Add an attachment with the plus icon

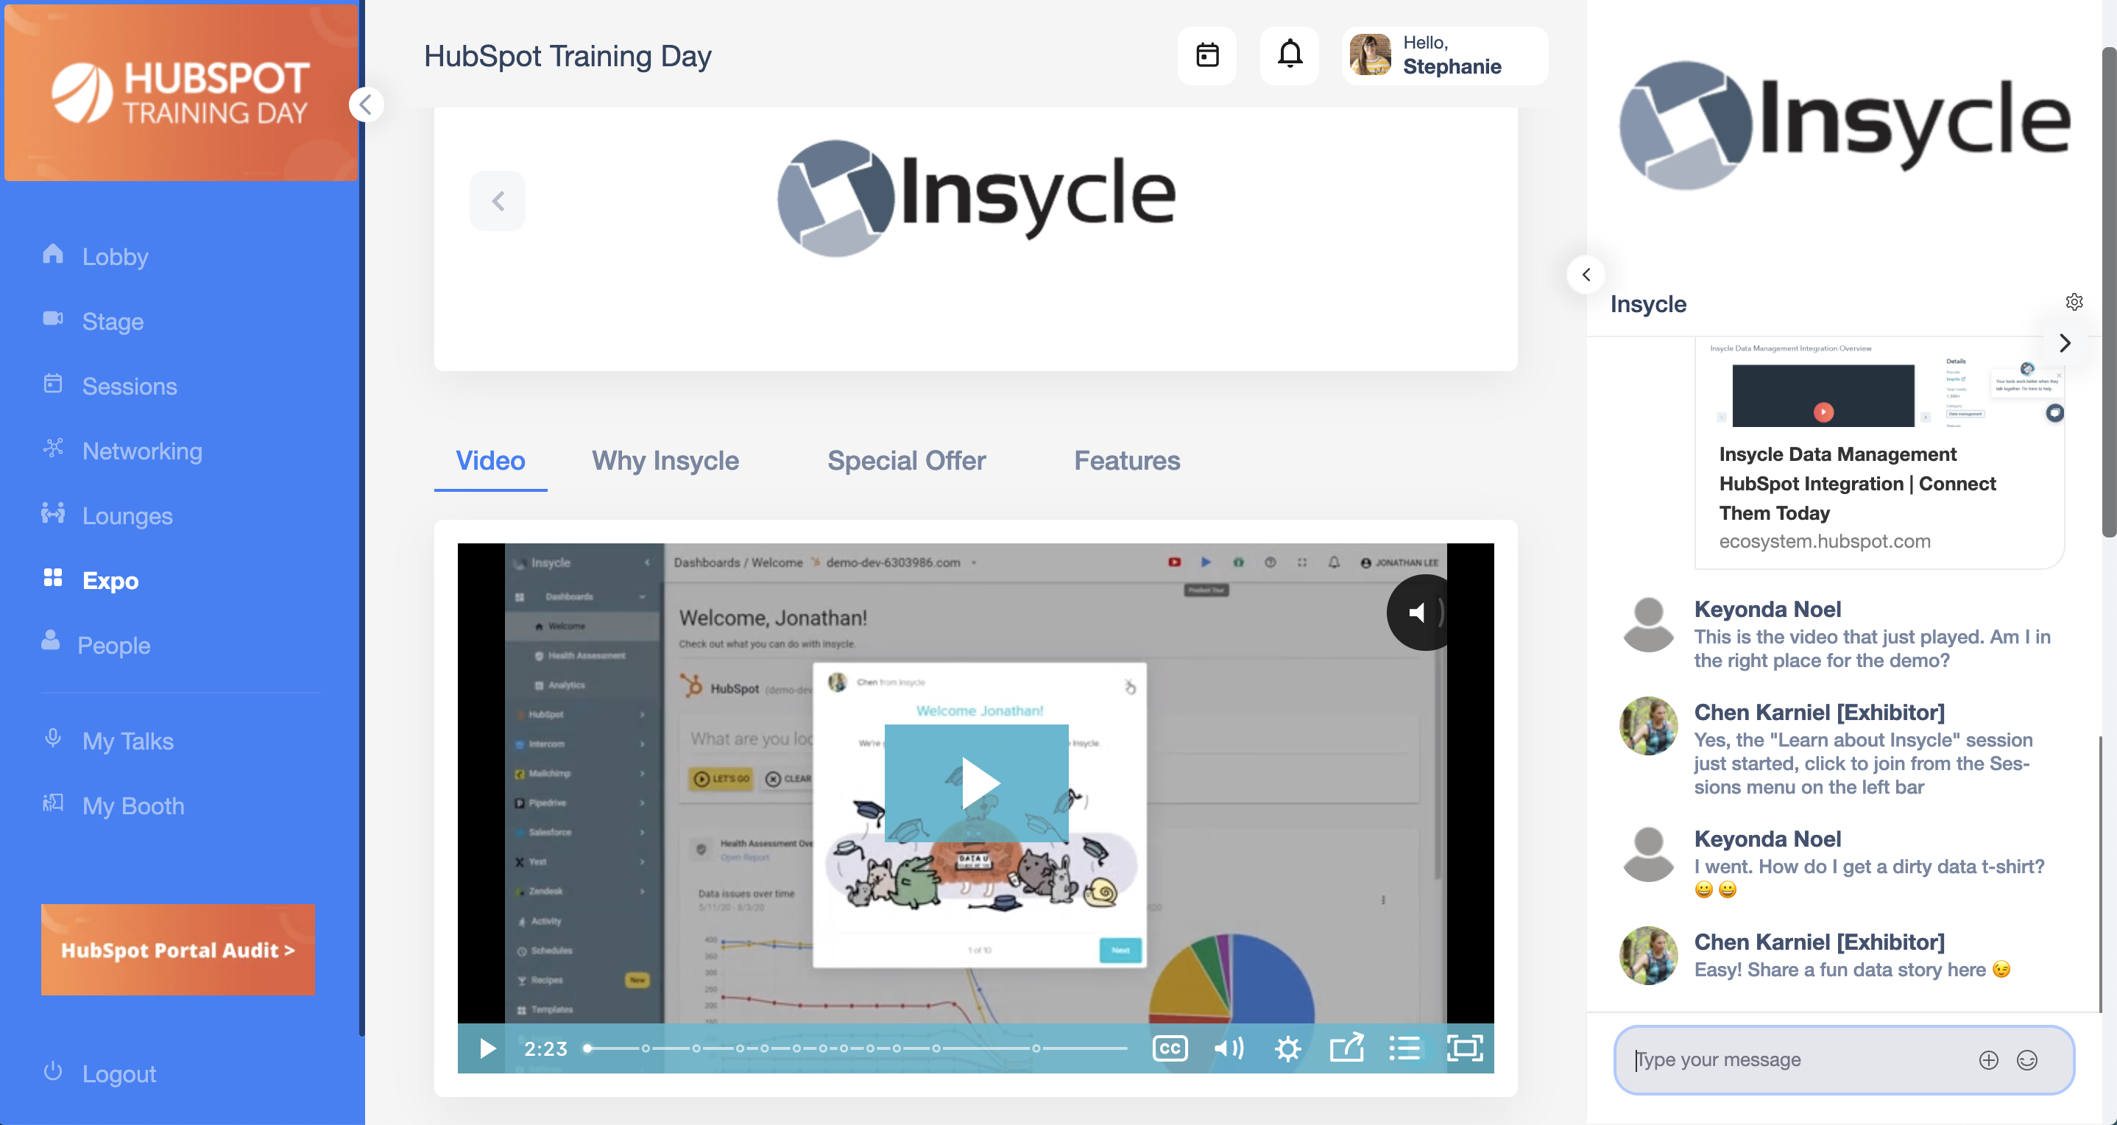coord(1988,1060)
